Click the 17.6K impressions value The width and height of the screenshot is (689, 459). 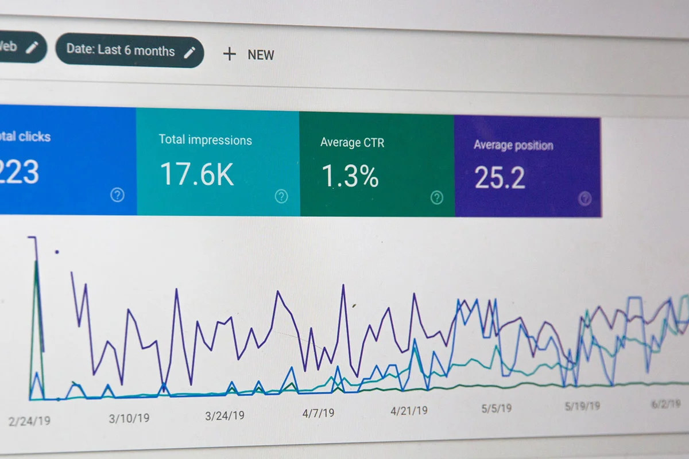197,175
